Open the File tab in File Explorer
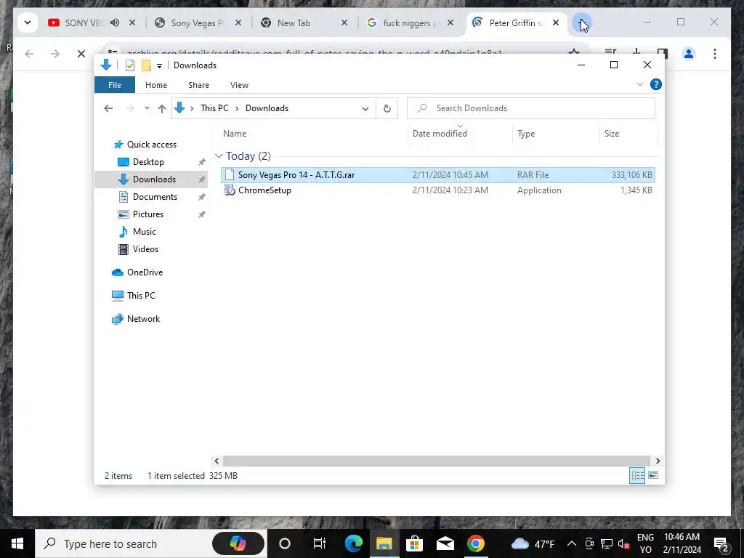744x558 pixels. point(115,85)
